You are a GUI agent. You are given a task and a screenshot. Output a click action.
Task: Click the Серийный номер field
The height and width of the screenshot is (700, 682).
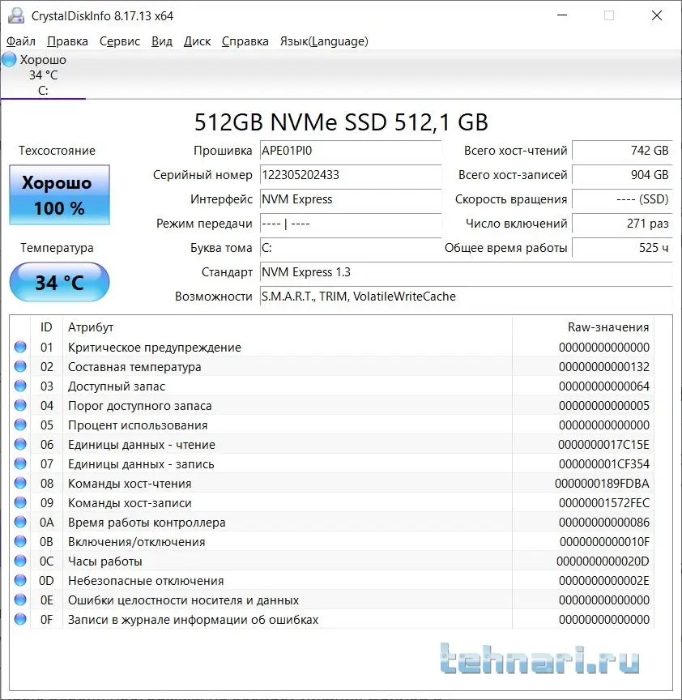pos(351,174)
